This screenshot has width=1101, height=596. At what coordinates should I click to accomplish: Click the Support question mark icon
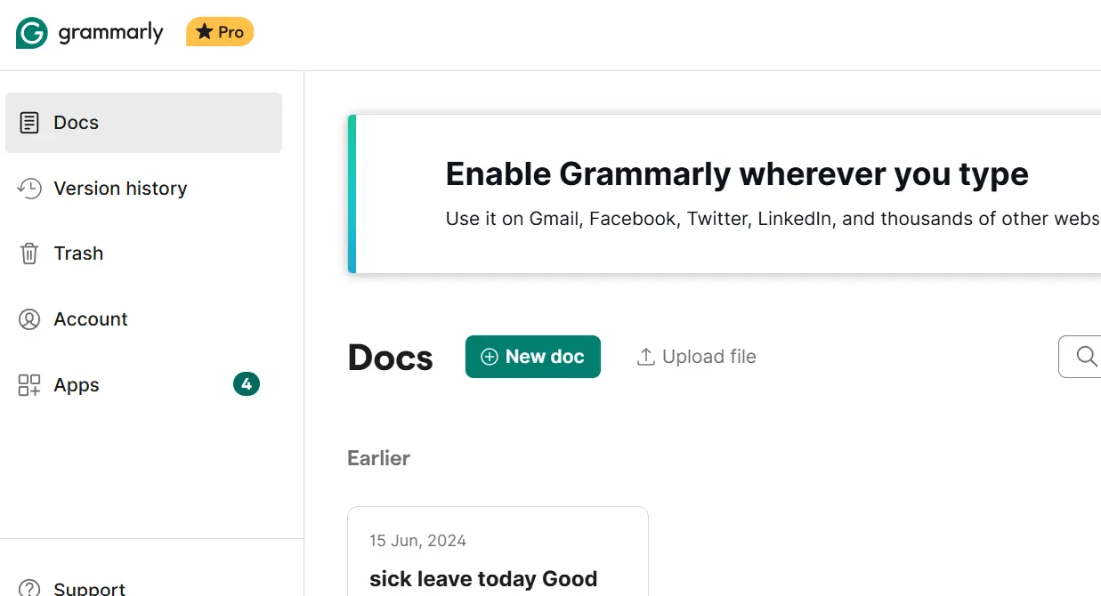29,587
